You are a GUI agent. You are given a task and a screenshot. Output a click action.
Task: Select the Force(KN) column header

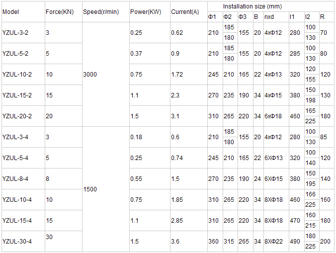pos(60,11)
